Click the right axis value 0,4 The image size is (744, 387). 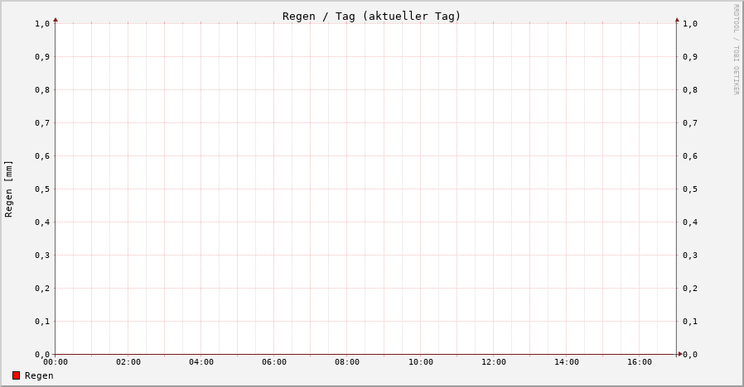tap(690, 222)
